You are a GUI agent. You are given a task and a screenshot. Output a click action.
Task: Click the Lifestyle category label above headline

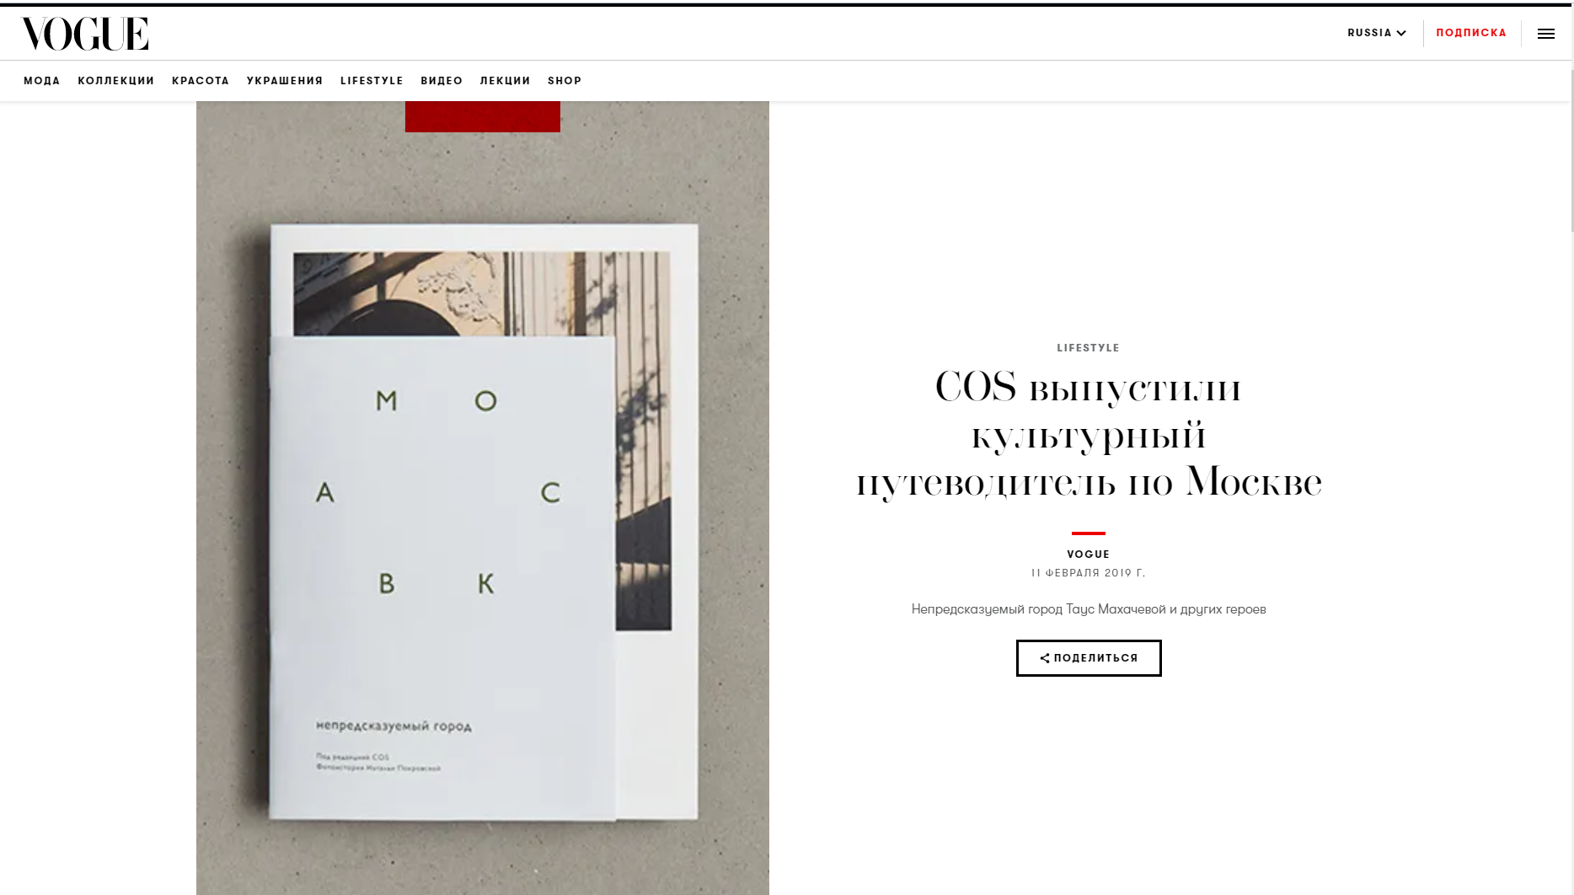(x=1089, y=348)
